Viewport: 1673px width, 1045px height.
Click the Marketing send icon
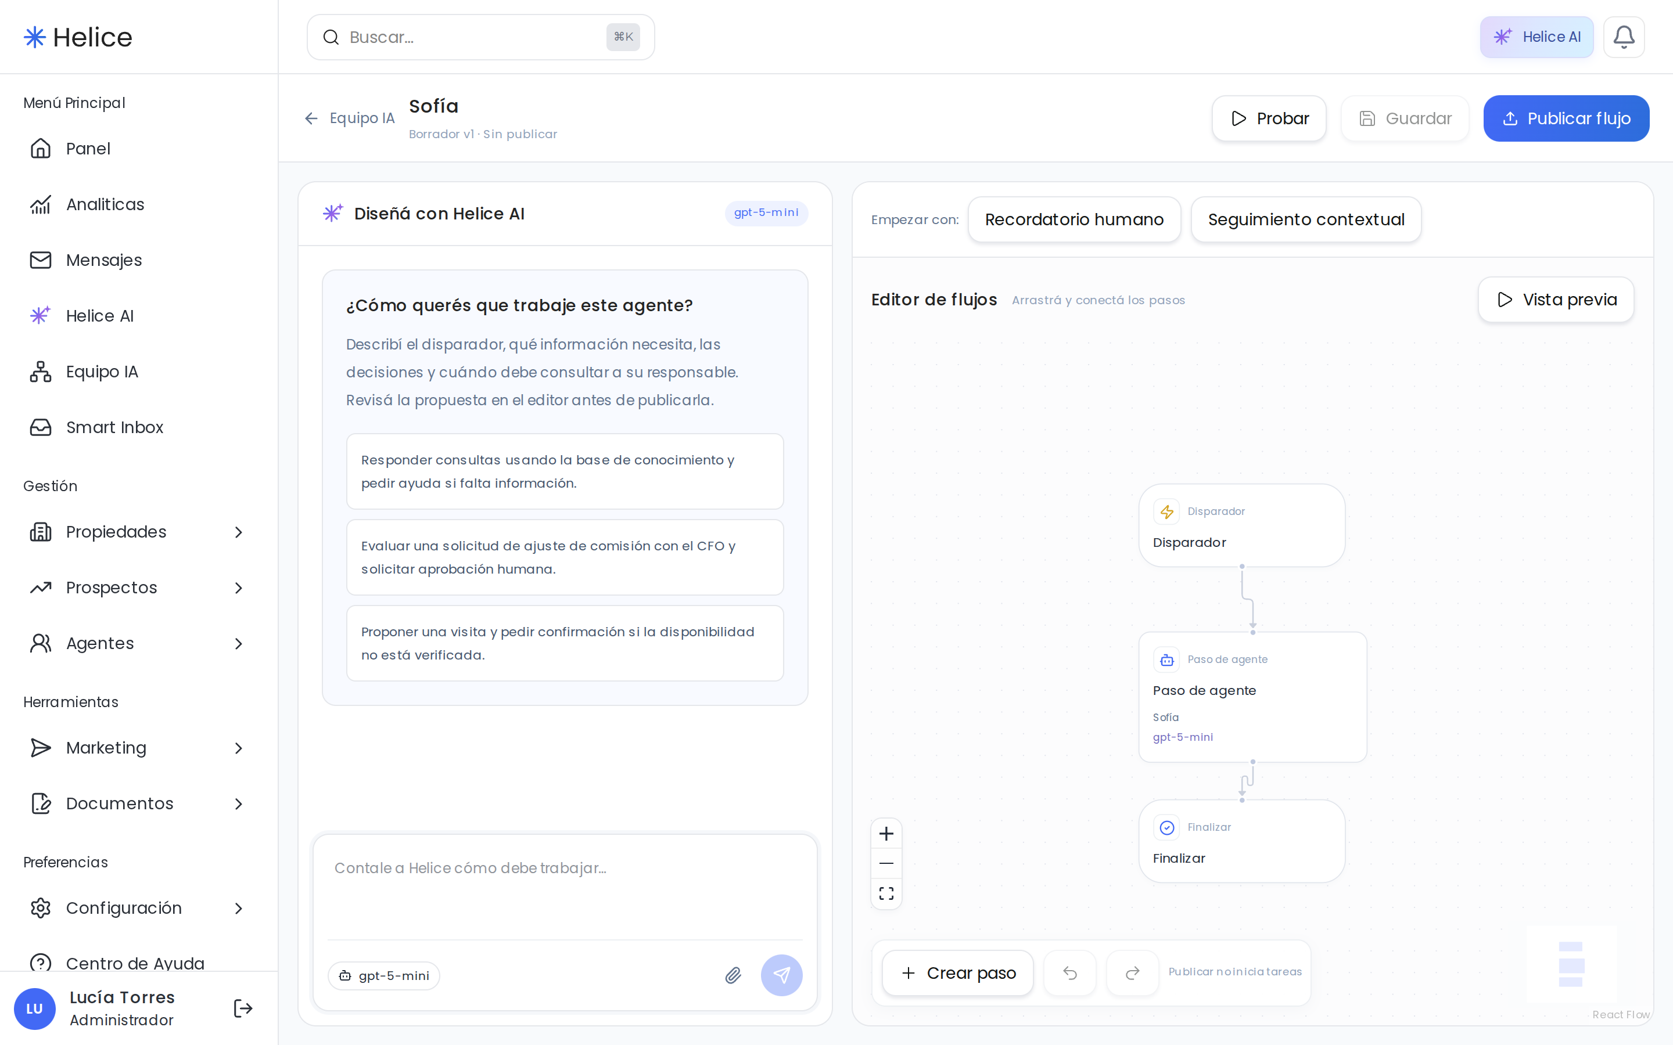point(41,748)
